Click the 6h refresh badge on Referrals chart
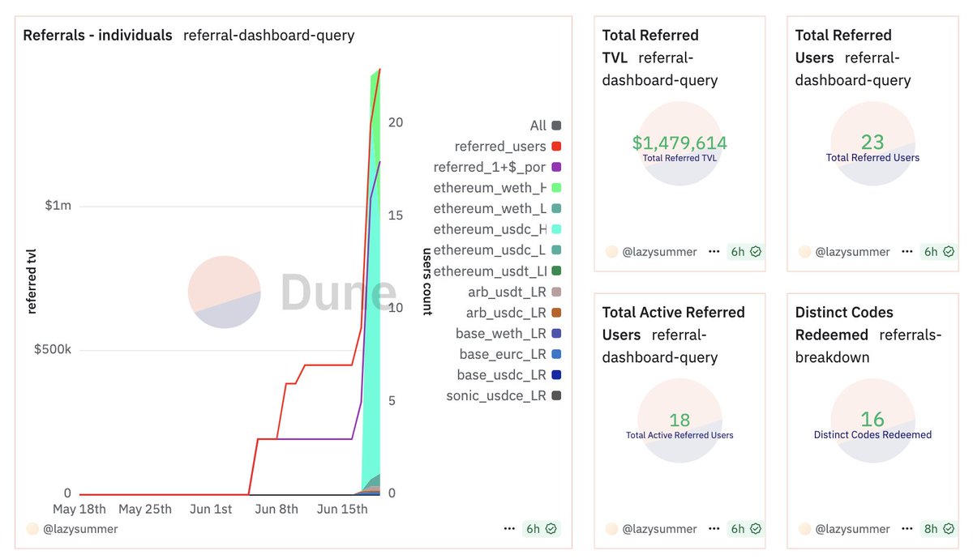 (x=542, y=529)
